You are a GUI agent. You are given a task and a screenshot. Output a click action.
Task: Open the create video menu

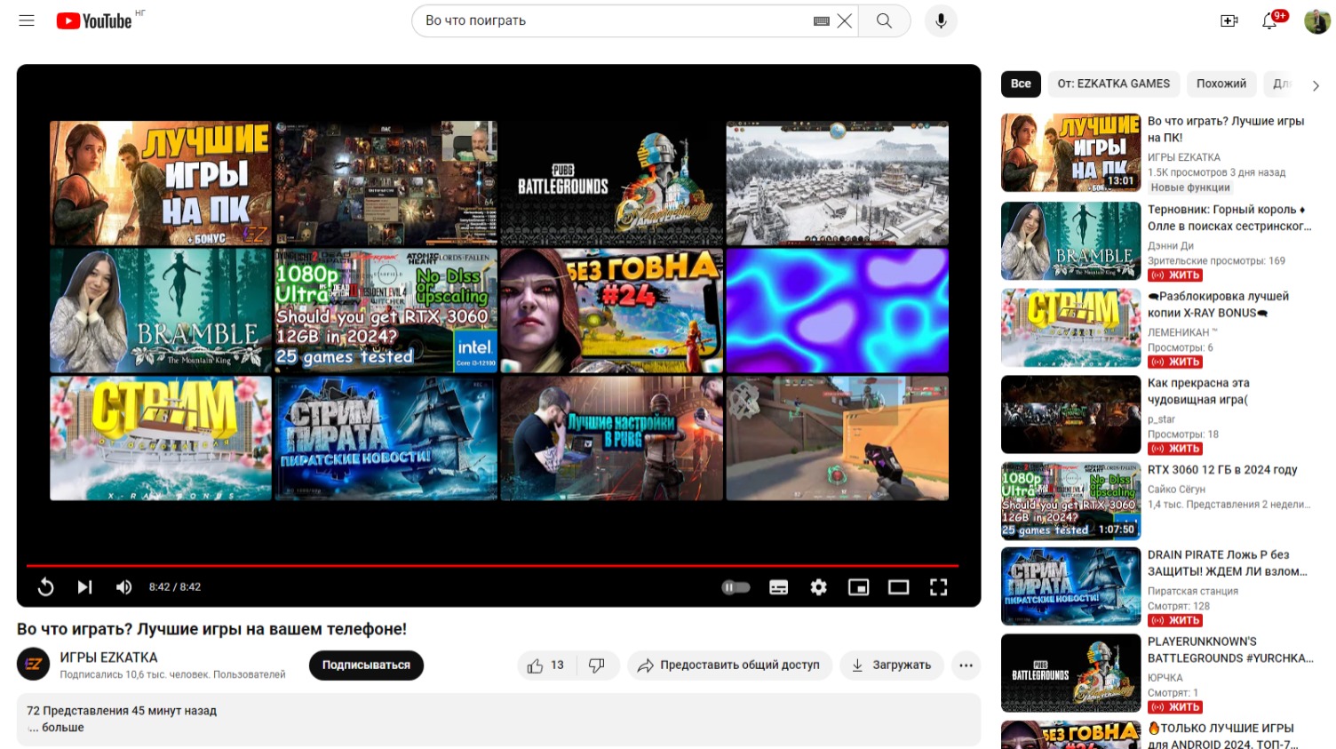[x=1229, y=20]
